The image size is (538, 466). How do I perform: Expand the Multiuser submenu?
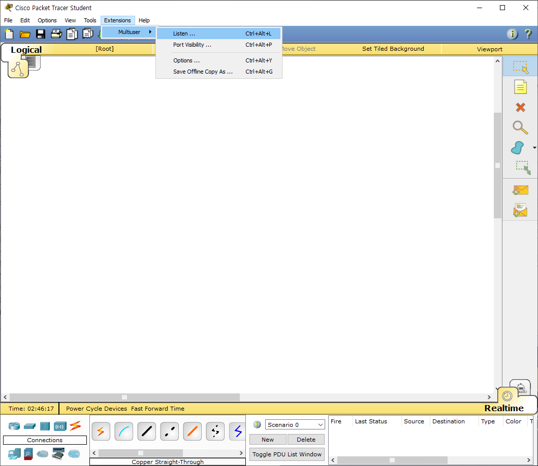point(130,32)
